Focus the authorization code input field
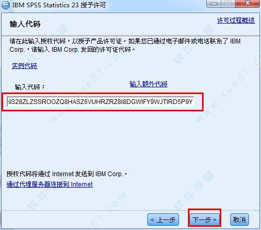The width and height of the screenshot is (261, 230). coord(100,102)
